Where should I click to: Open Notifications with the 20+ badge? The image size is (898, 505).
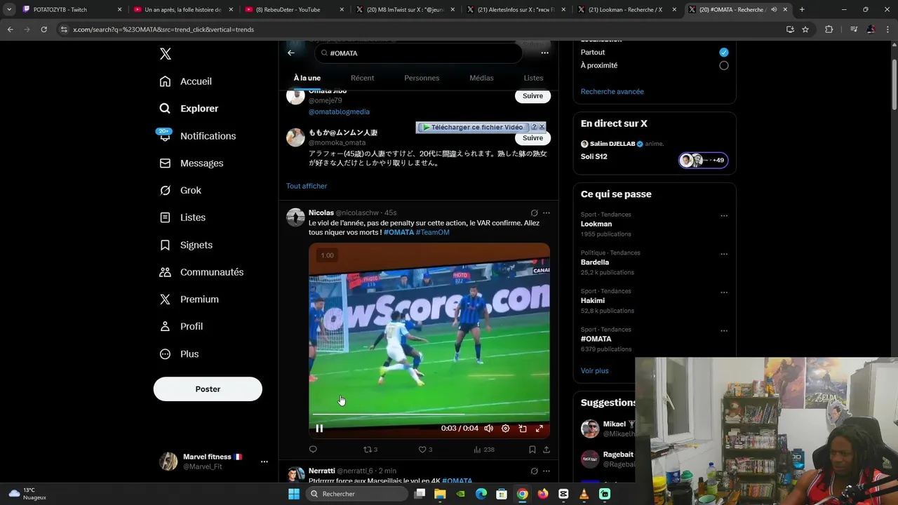198,136
